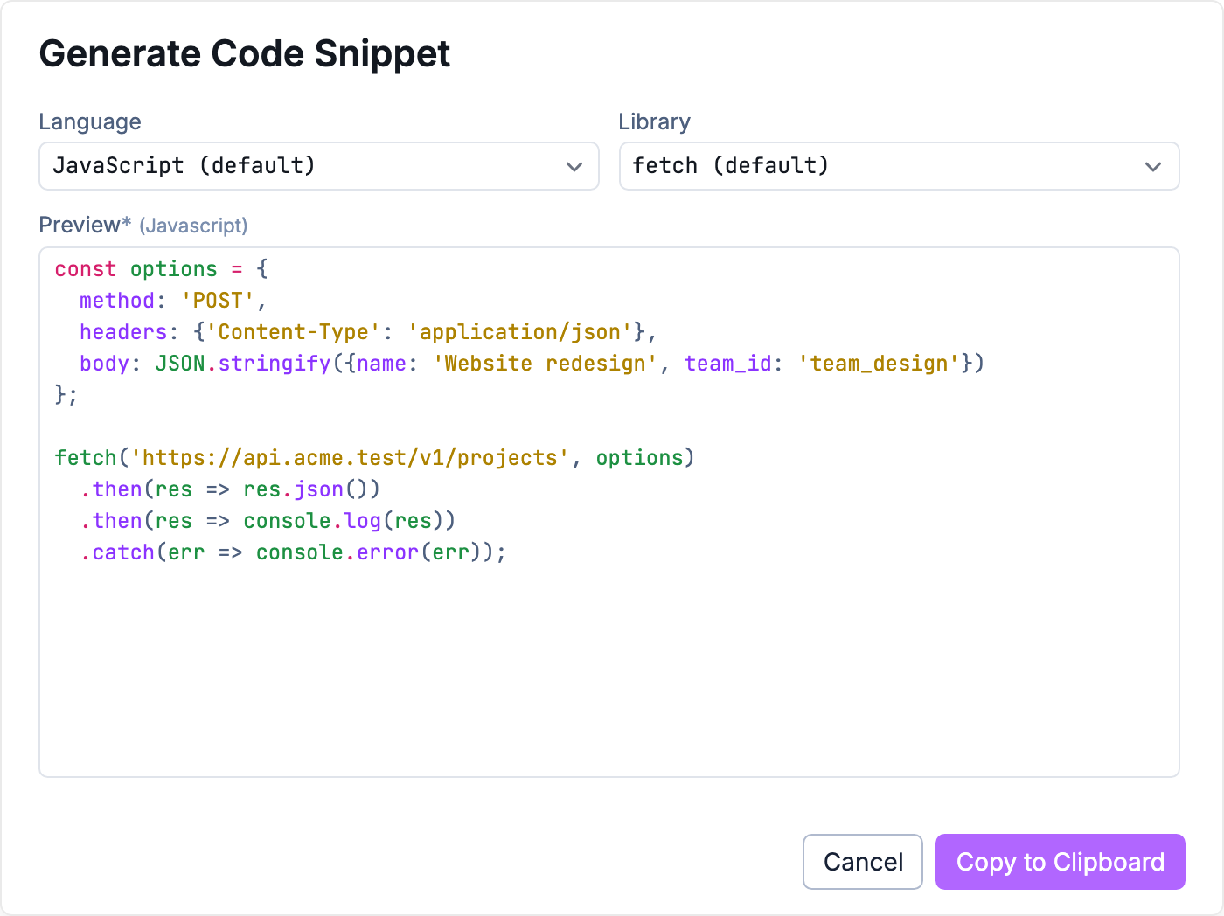The image size is (1224, 916).
Task: Click the ".catch(err => console.error(err));" line
Action: (x=294, y=552)
